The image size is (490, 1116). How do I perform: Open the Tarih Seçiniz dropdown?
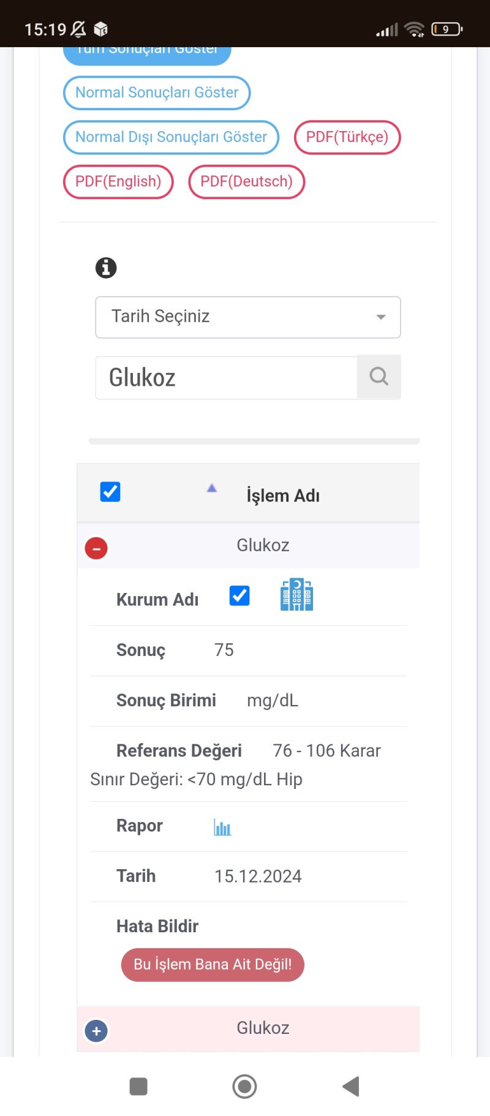pyautogui.click(x=248, y=317)
